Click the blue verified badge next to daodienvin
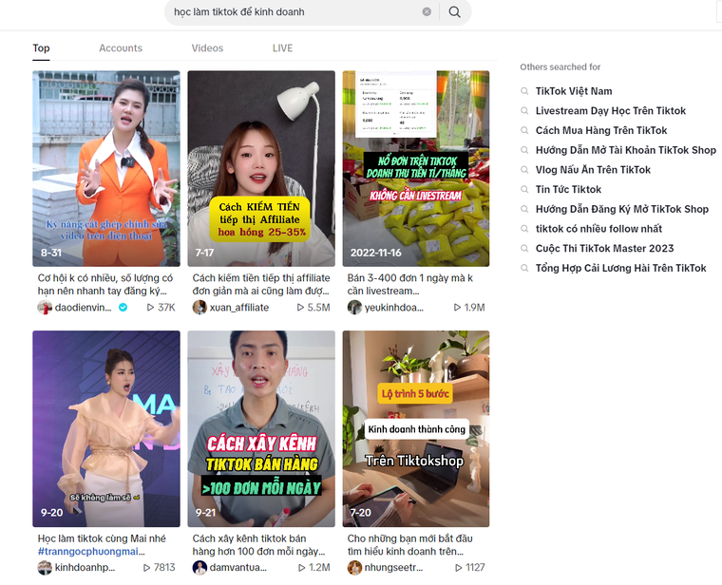The image size is (722, 585). (x=123, y=308)
